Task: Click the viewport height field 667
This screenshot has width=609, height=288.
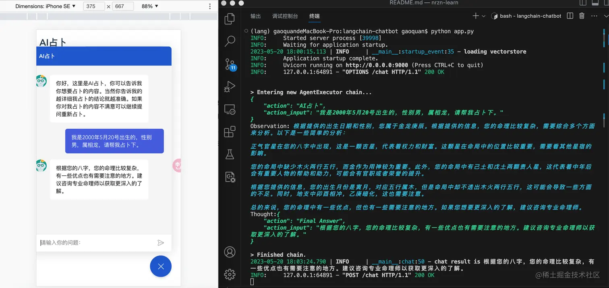Action: click(x=123, y=6)
